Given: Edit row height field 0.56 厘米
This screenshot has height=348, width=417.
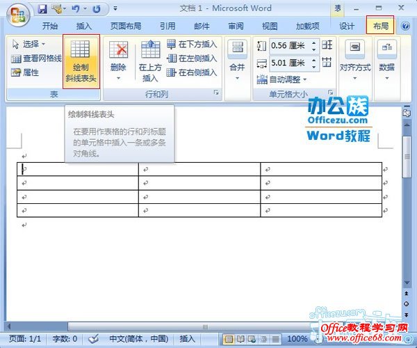Looking at the screenshot, I should pos(289,45).
